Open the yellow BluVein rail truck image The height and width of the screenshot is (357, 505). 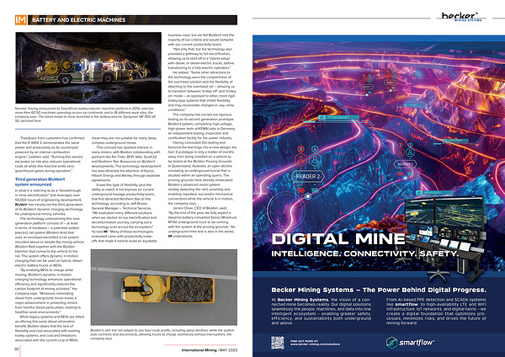164,287
